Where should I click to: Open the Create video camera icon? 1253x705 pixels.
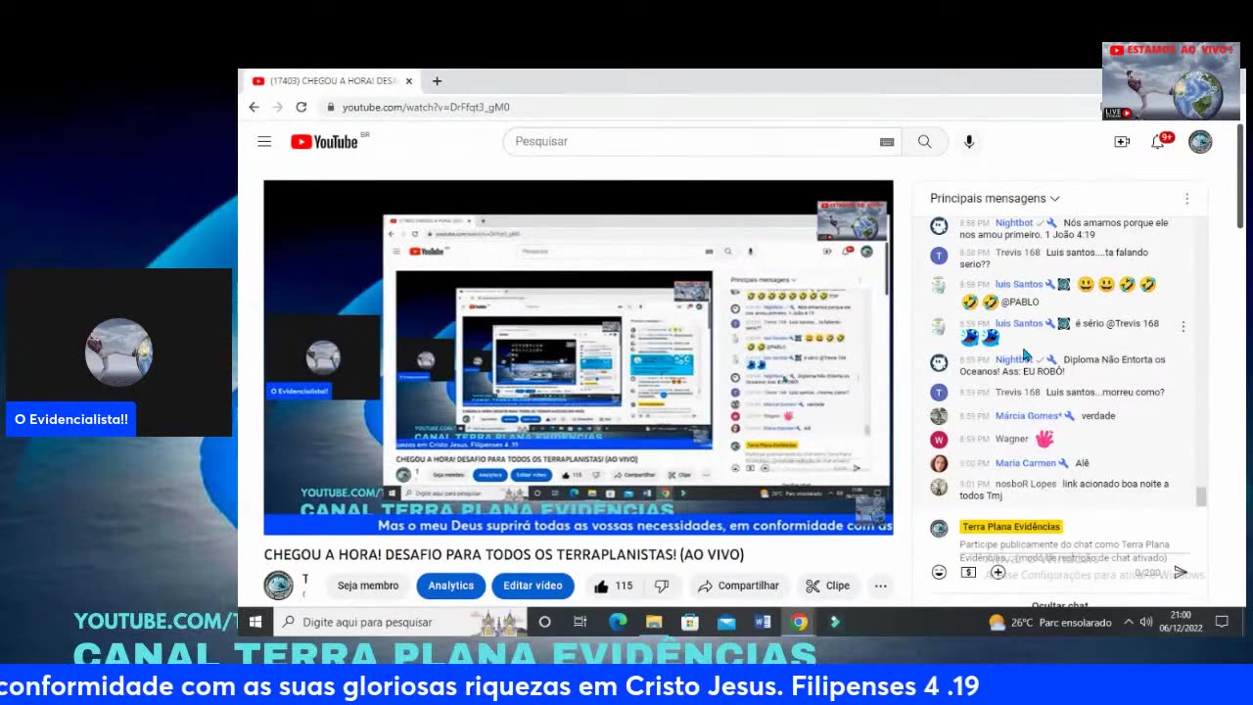point(1122,141)
